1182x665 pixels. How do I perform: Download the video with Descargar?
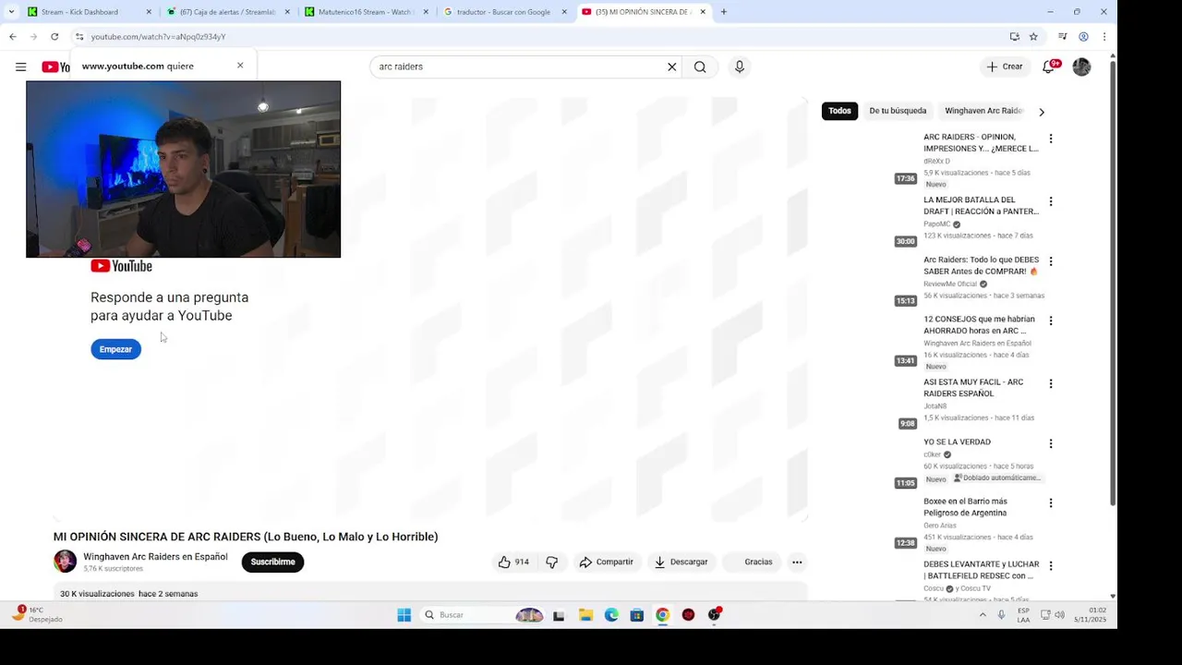(x=681, y=562)
